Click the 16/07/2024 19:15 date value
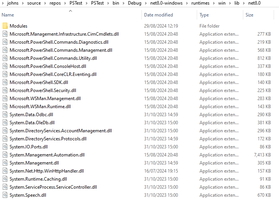This screenshot has height=209, width=279. click(x=161, y=171)
